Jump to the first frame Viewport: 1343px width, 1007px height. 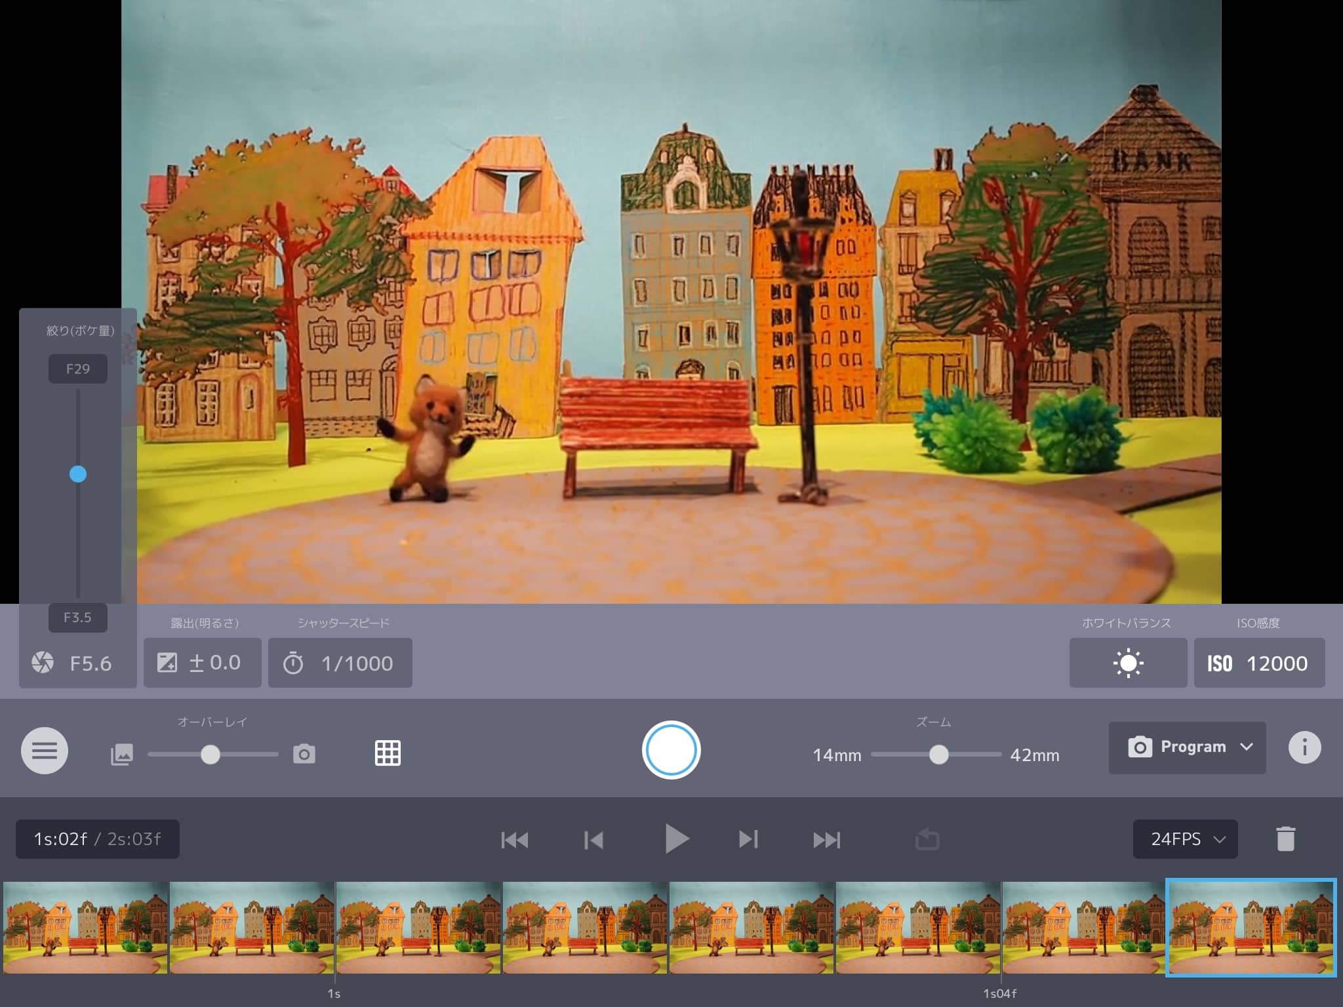[x=515, y=840]
